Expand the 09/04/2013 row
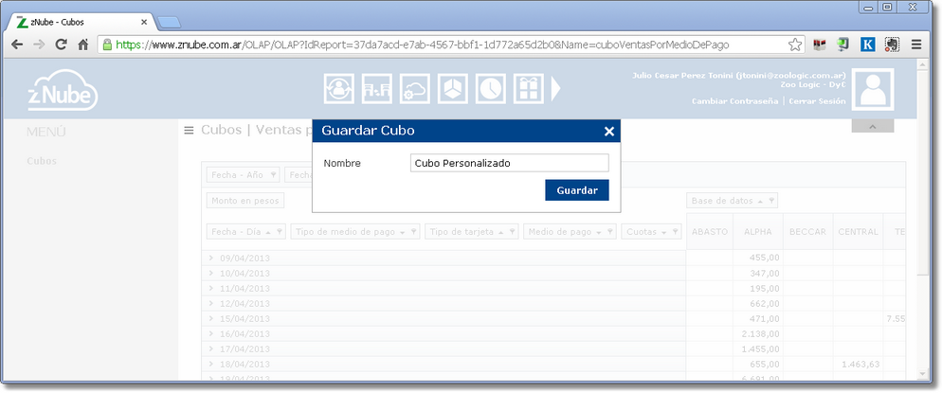942x393 pixels. point(211,258)
